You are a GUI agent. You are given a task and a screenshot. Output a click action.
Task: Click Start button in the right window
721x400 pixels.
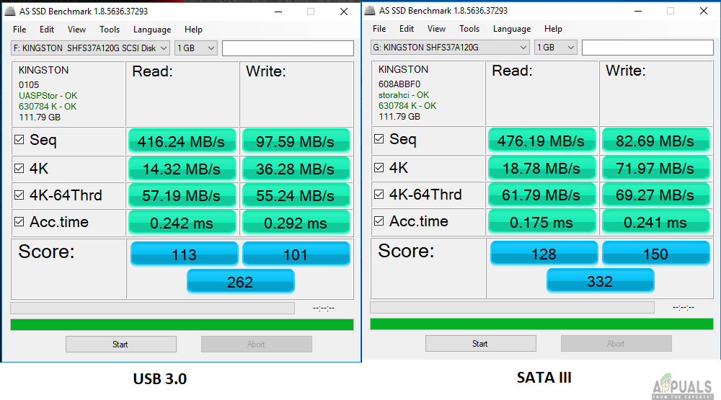[x=480, y=344]
